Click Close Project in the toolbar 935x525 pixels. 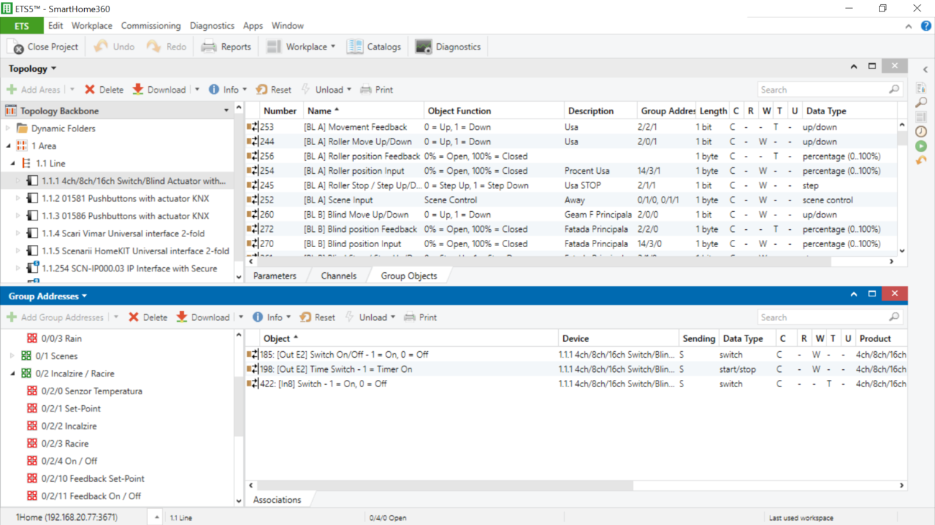(43, 47)
